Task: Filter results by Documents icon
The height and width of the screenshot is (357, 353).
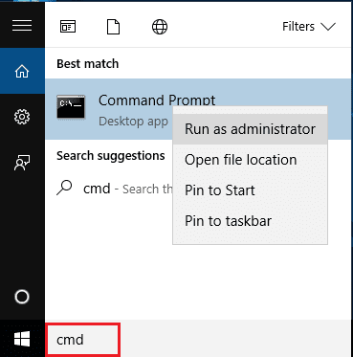Action: tap(113, 27)
